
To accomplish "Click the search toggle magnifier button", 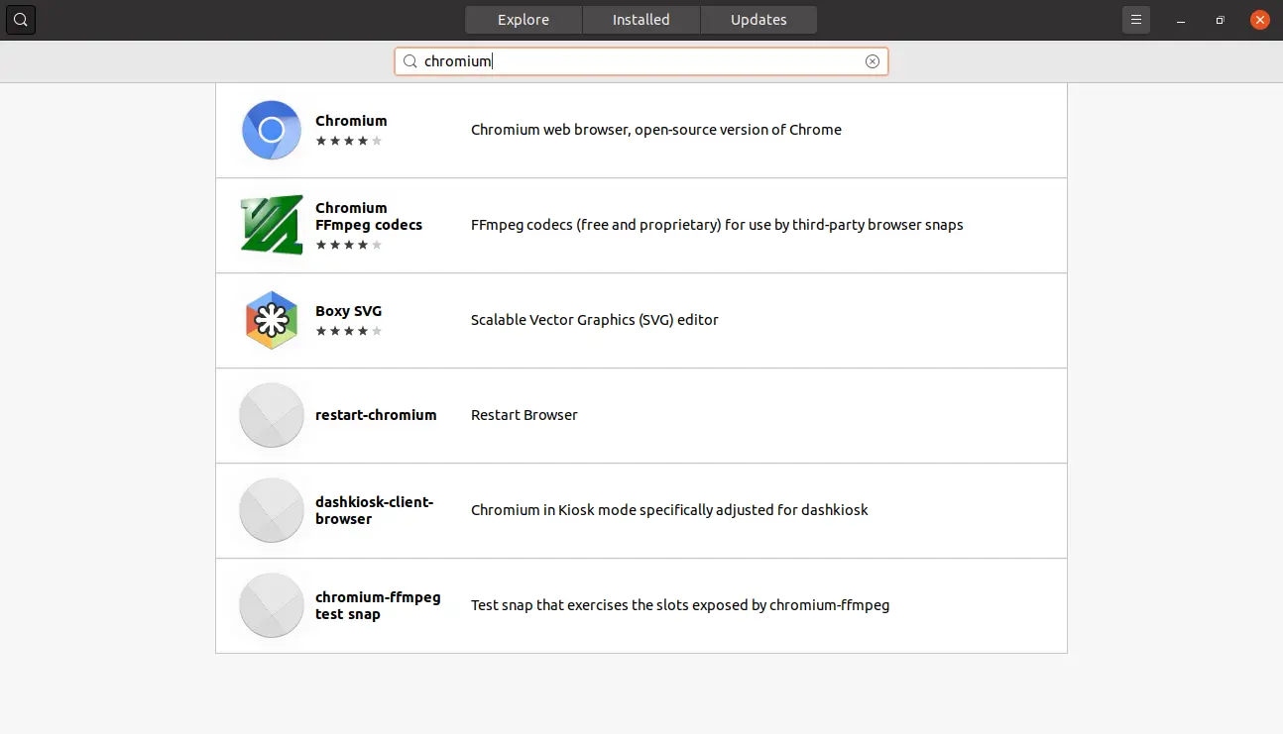I will (21, 20).
